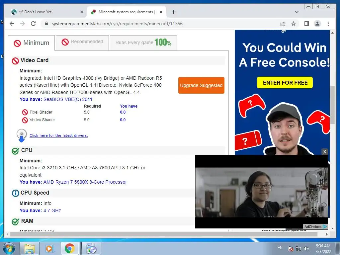Click the Pixel Shader fail icon
The height and width of the screenshot is (255, 340).
coord(25,112)
